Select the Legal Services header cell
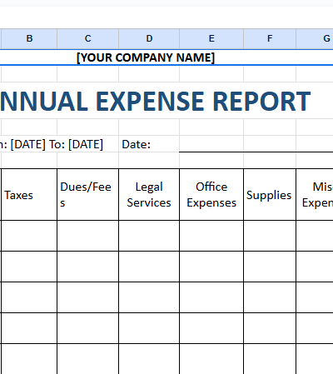This screenshot has width=333, height=374. 149,195
